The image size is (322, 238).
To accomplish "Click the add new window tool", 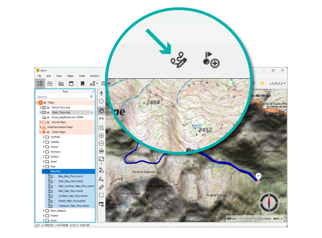I will 101,204.
